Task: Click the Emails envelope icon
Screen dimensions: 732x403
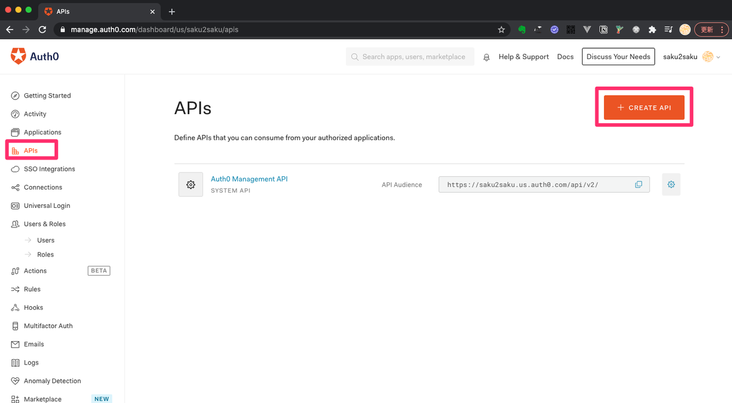Action: click(15, 344)
